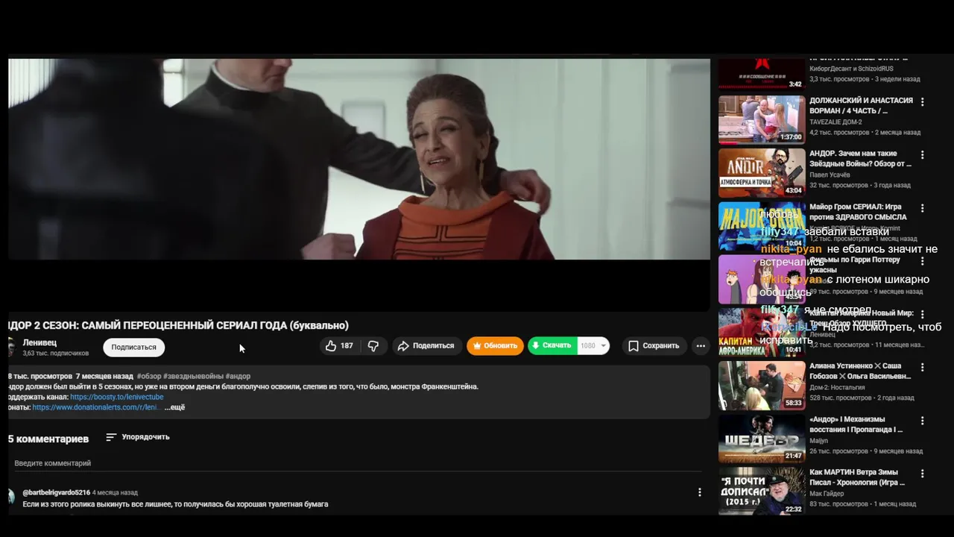Click the dislike thumbs-down icon

tap(373, 346)
